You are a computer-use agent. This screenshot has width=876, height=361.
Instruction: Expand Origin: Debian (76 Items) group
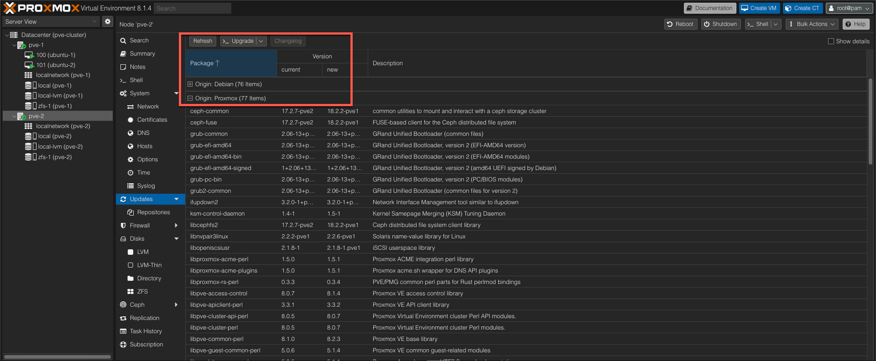190,84
